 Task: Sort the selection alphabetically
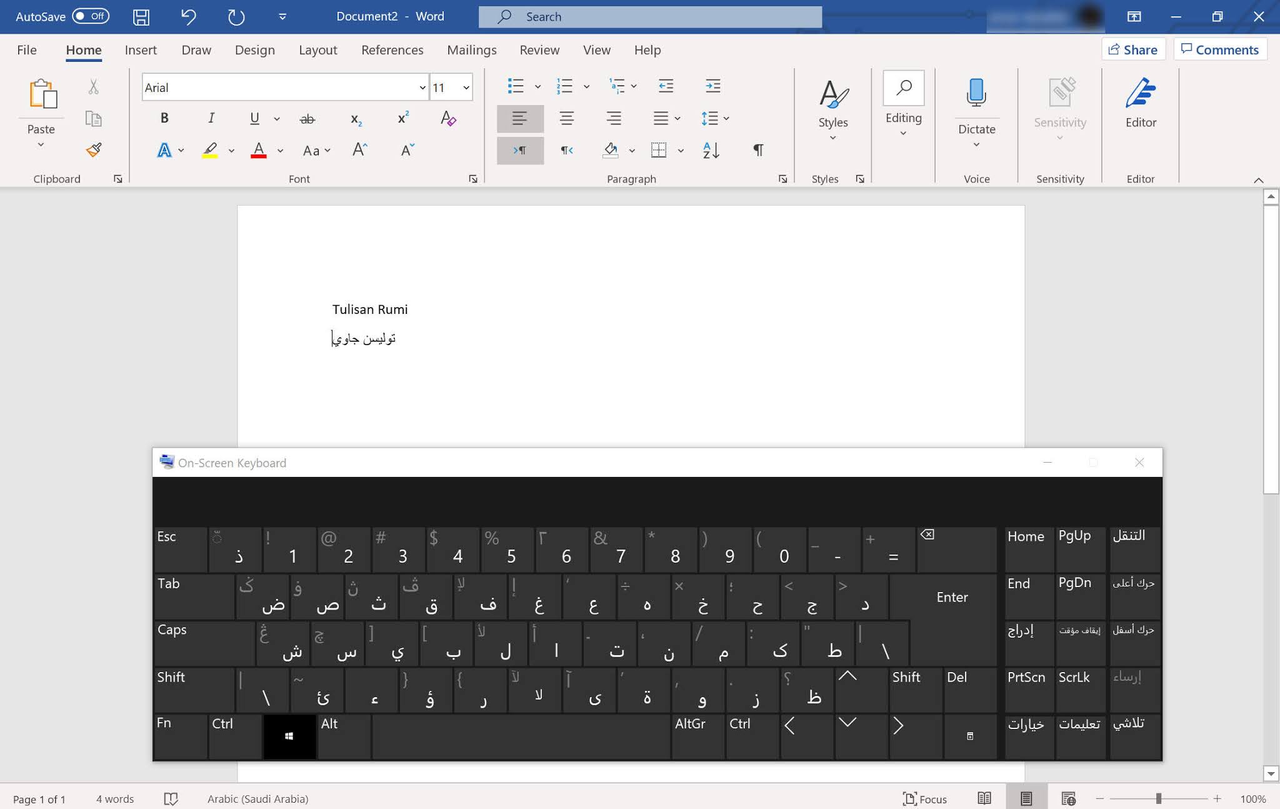pos(711,150)
